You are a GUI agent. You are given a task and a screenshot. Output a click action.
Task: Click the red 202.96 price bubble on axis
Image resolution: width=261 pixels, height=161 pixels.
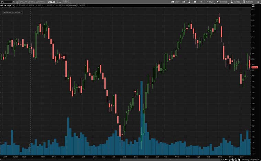pyautogui.click(x=254, y=67)
